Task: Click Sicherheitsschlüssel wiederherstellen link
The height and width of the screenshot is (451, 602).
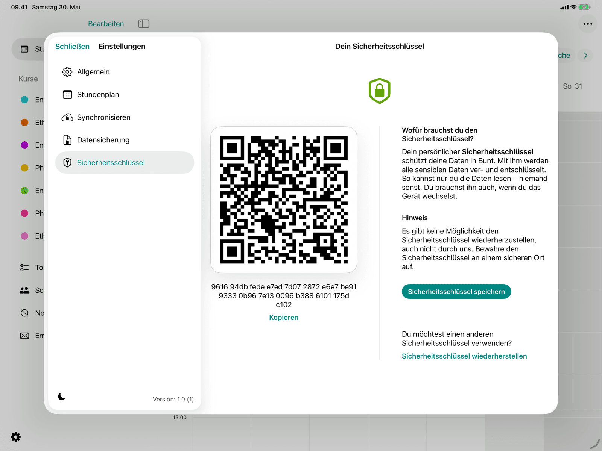Action: (x=464, y=356)
